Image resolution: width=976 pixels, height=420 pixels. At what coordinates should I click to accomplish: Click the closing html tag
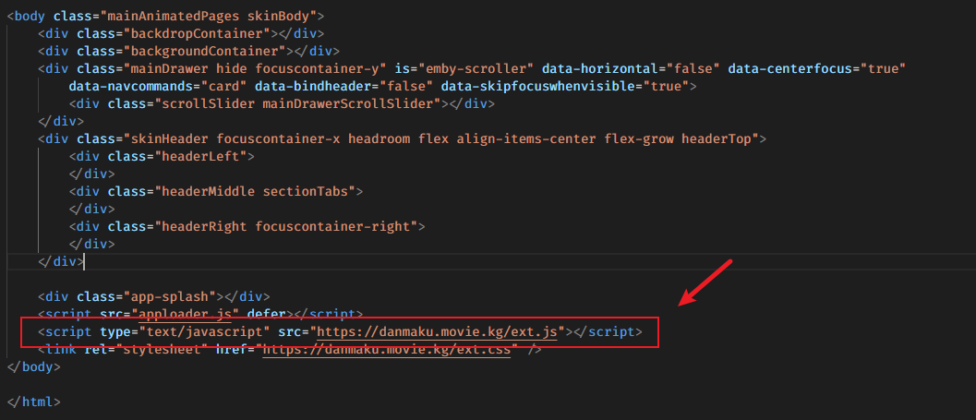[33, 402]
